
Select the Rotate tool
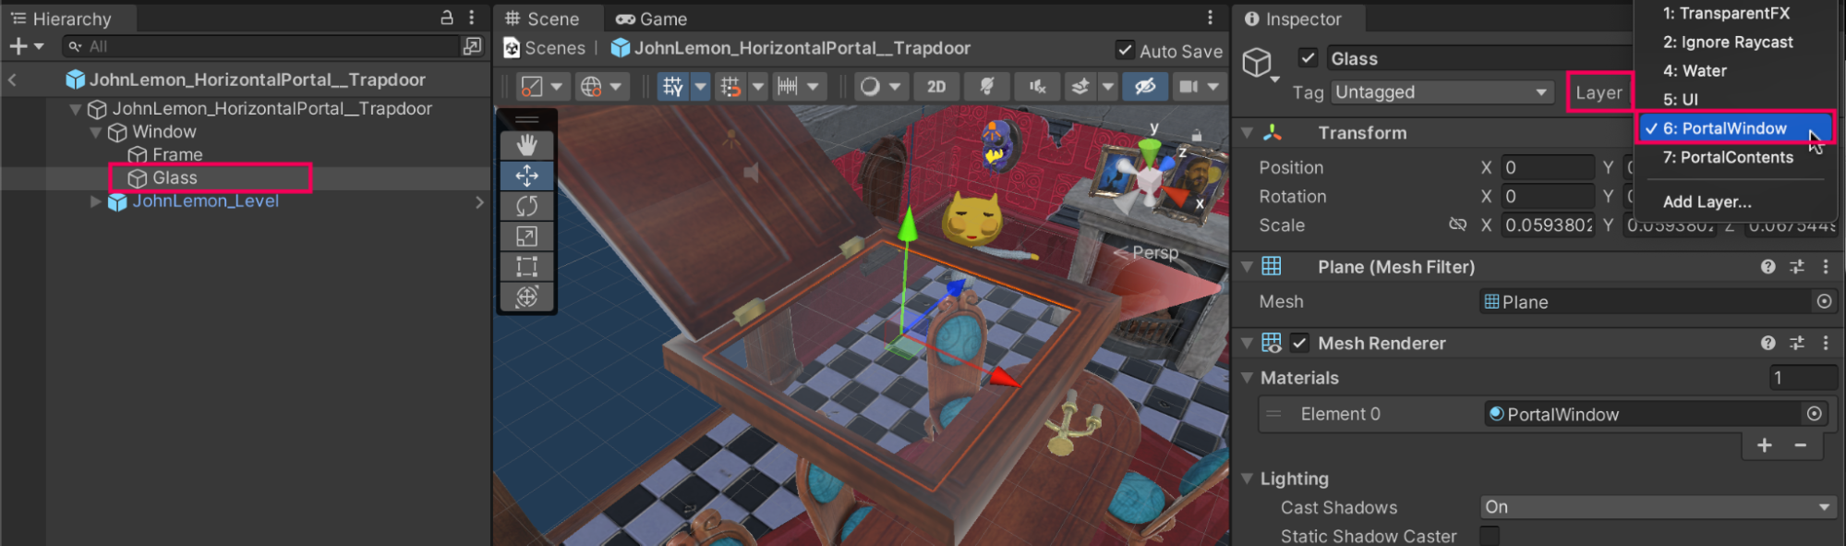tap(526, 206)
